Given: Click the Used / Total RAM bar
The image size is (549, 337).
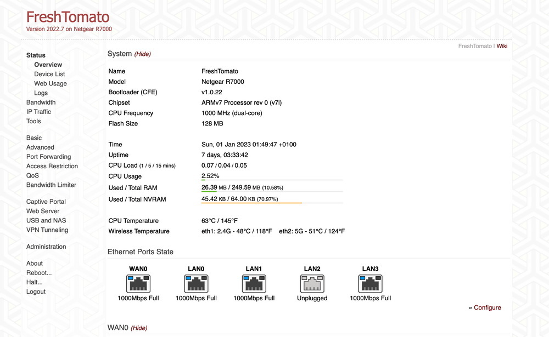Looking at the screenshot, I should tap(272, 192).
